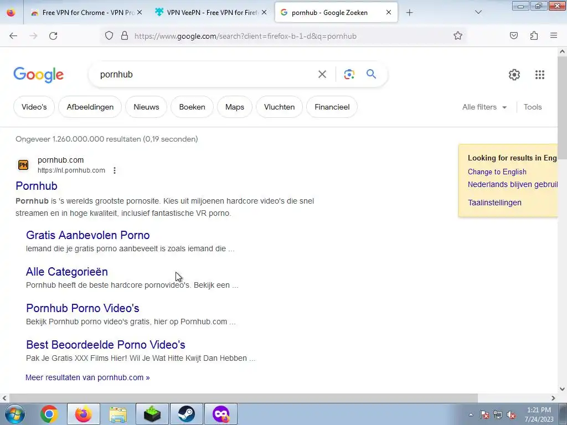Open the tracking protection shield icon
Image resolution: width=567 pixels, height=425 pixels.
109,35
